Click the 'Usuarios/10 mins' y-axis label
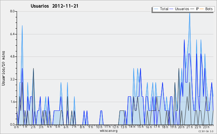The image size is (217, 134). 3,68
